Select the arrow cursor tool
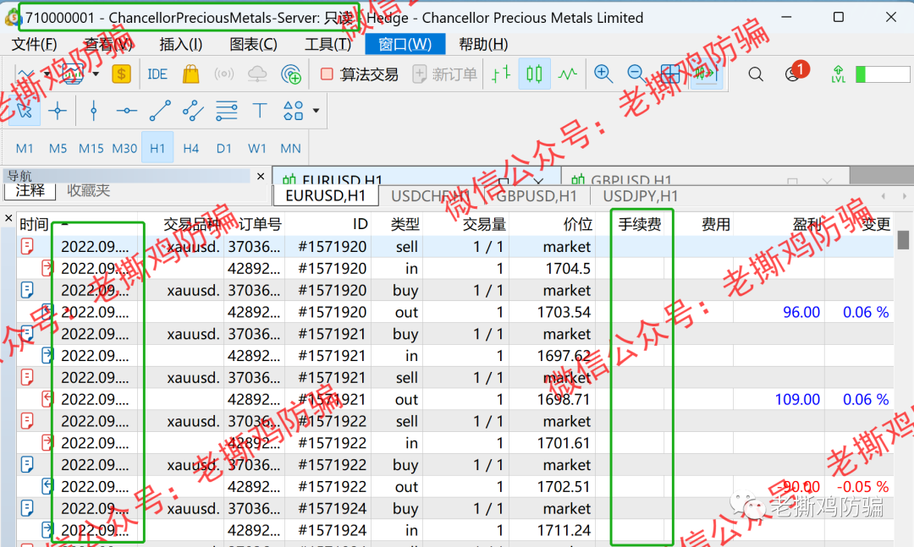This screenshot has width=914, height=547. point(25,110)
